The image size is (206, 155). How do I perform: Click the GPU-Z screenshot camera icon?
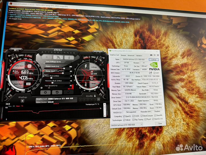(151, 55)
